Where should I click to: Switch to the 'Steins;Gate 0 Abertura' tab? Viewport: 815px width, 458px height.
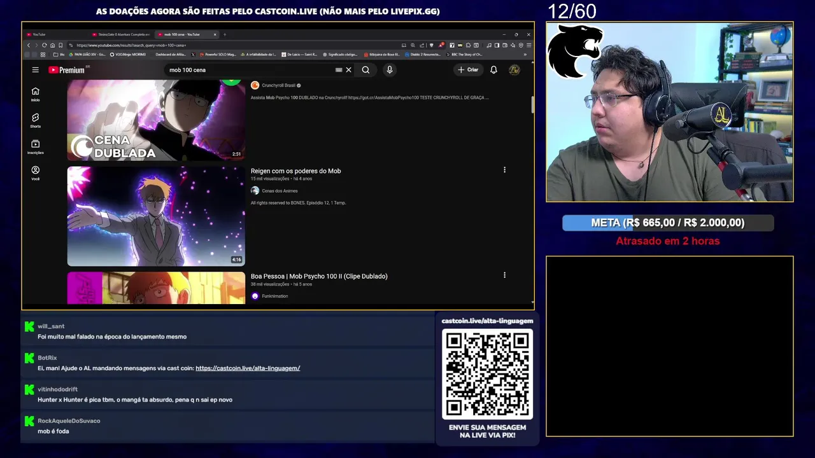(x=121, y=34)
